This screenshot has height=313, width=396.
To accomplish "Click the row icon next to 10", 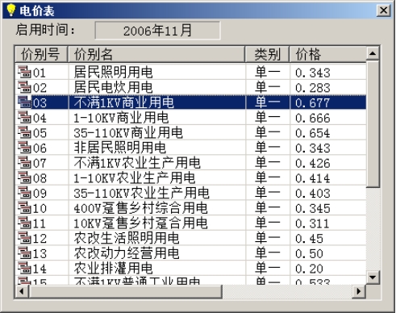I will (x=24, y=207).
